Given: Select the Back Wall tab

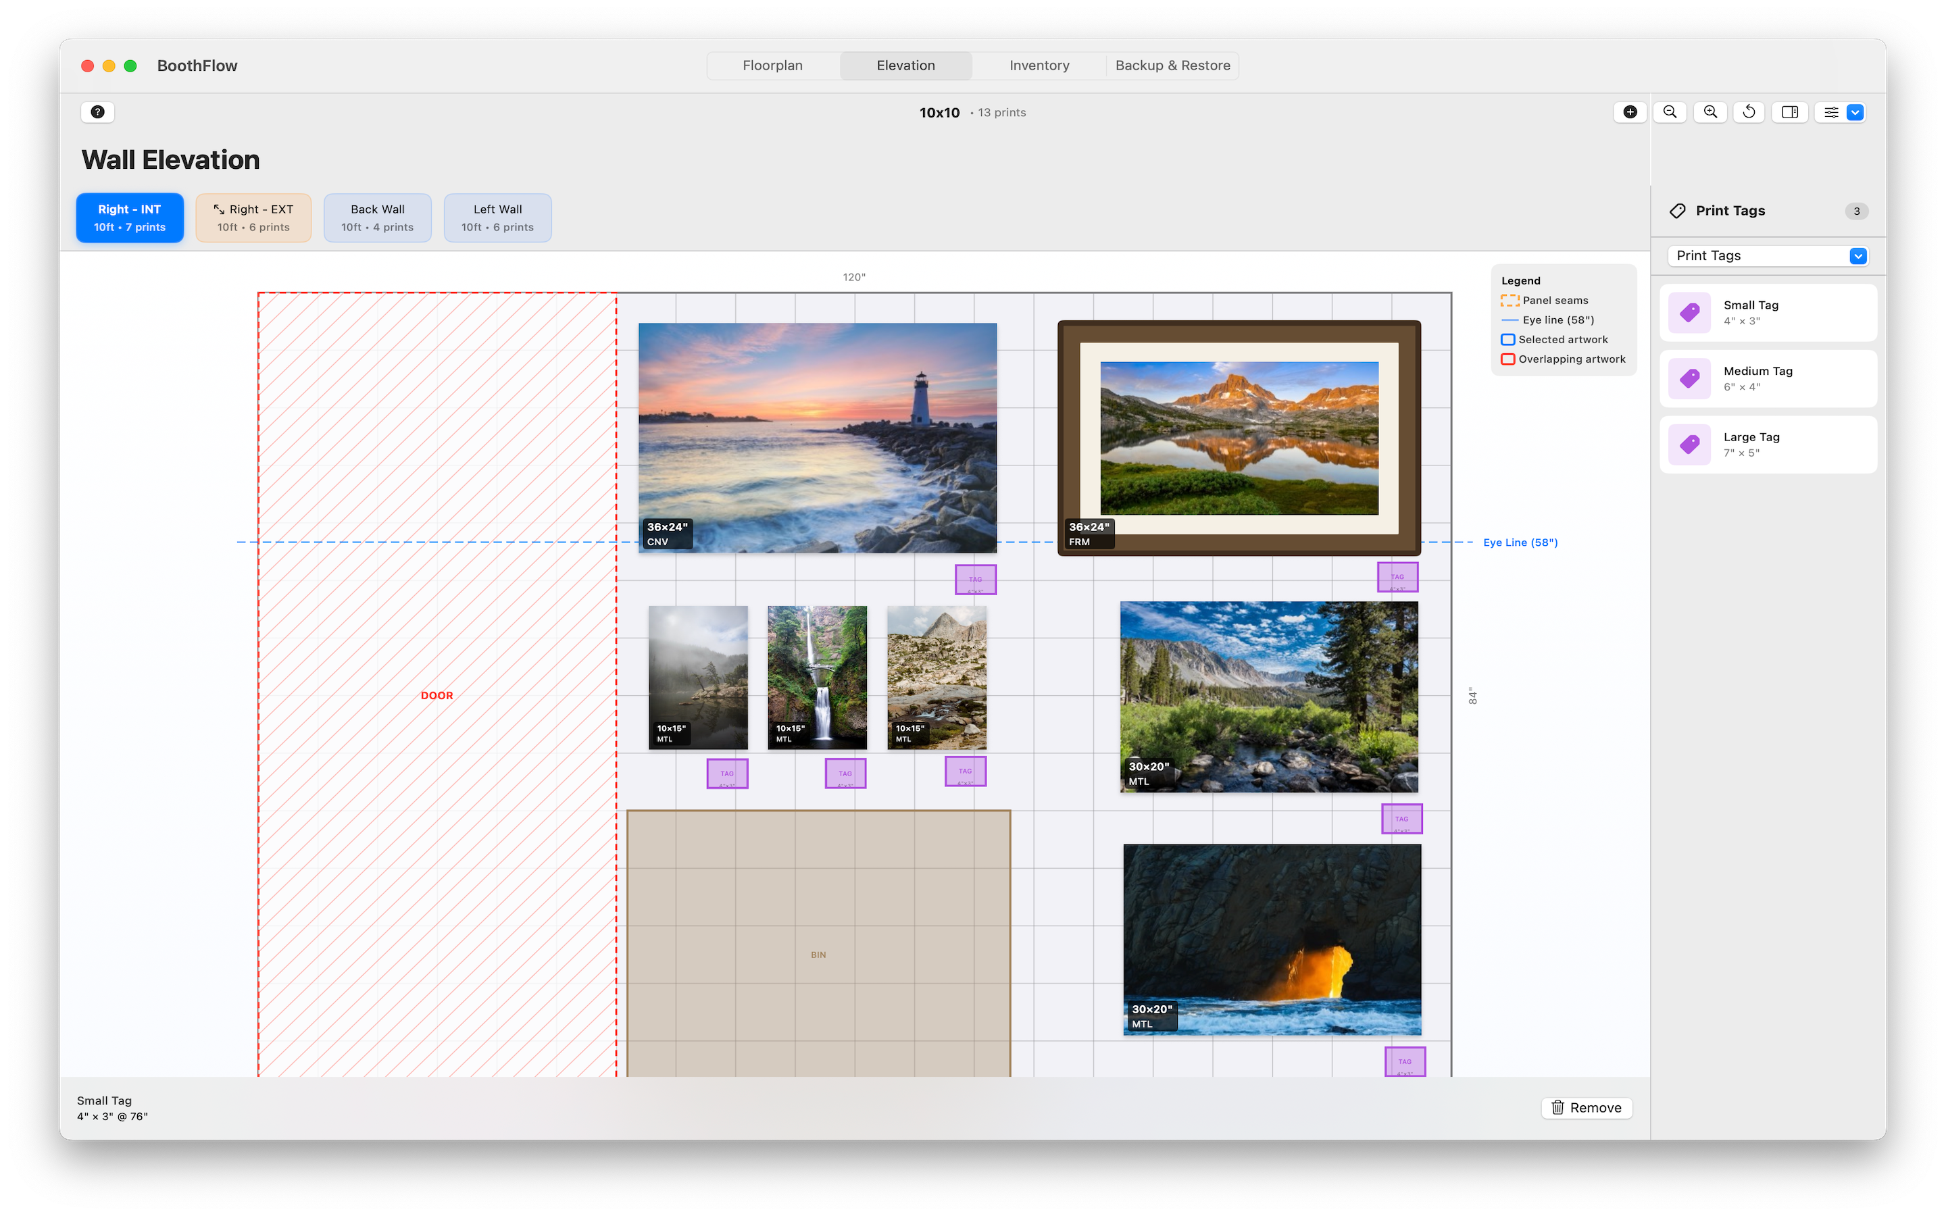Looking at the screenshot, I should (377, 217).
